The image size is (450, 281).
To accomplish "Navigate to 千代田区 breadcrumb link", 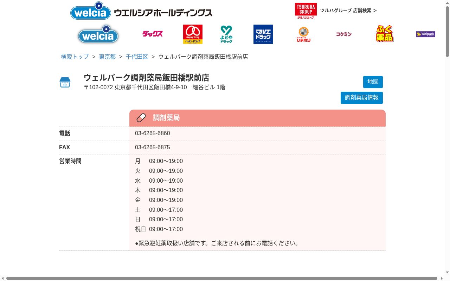I will (137, 57).
